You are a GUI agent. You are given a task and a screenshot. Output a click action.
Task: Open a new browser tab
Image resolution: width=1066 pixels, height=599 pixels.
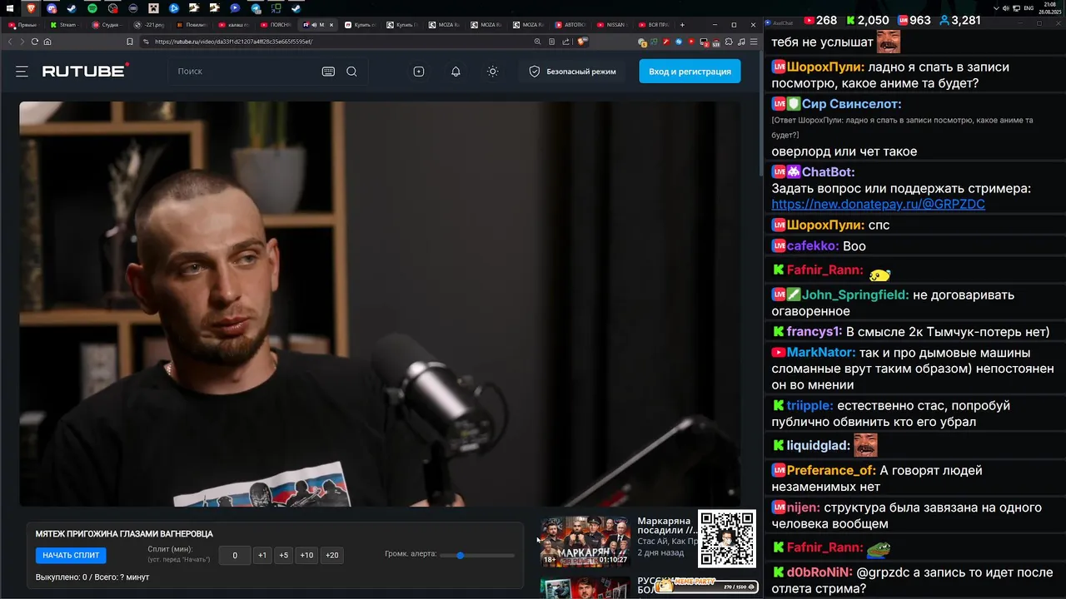682,25
